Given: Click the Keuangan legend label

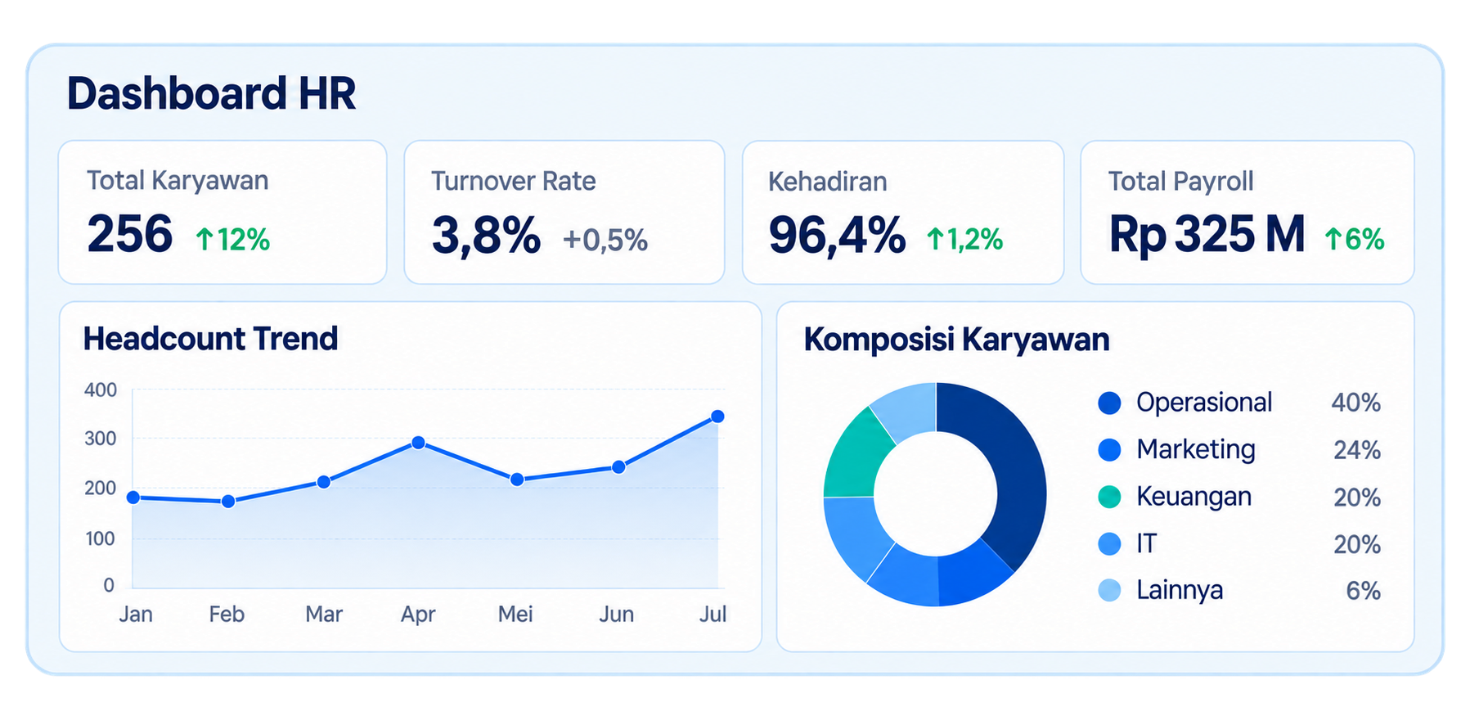Looking at the screenshot, I should [x=1194, y=498].
